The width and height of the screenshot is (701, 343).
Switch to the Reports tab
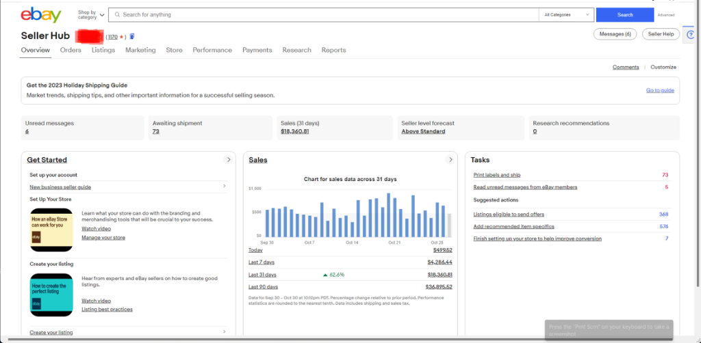(333, 50)
